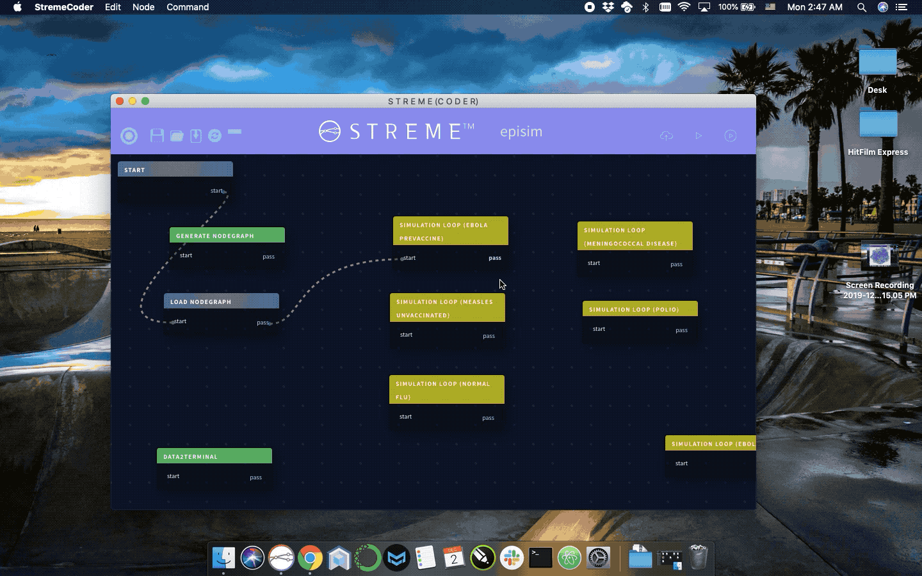
Task: Select Simulation Loop (Polio) node header
Action: [640, 309]
